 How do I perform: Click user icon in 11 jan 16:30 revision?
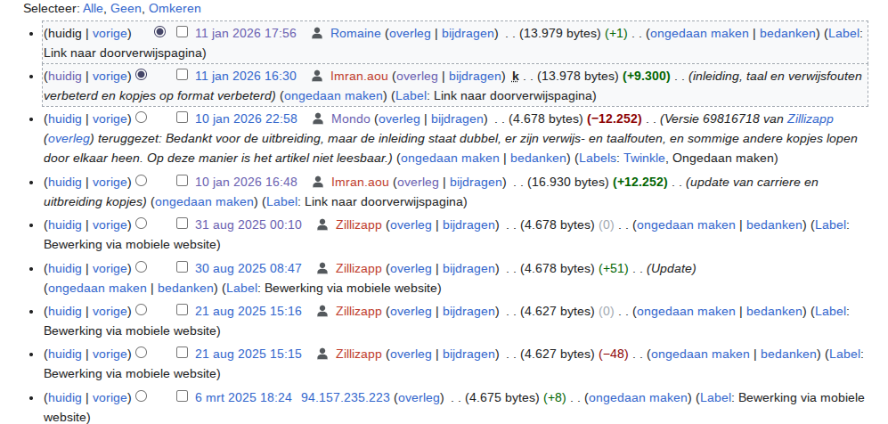pos(316,76)
